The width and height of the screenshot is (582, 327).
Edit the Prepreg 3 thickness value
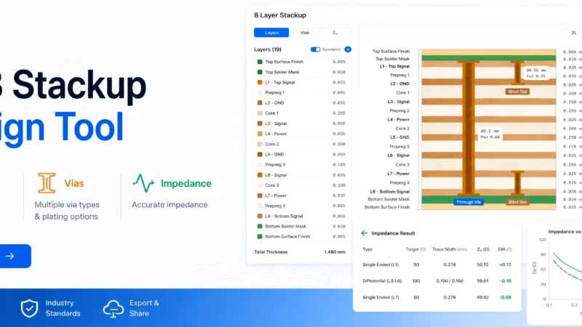(339, 165)
